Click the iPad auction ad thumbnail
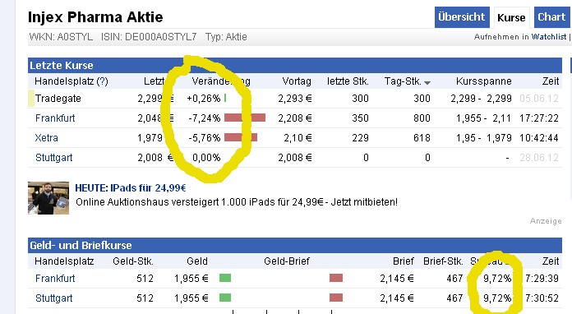This screenshot has width=572, height=314. click(48, 198)
